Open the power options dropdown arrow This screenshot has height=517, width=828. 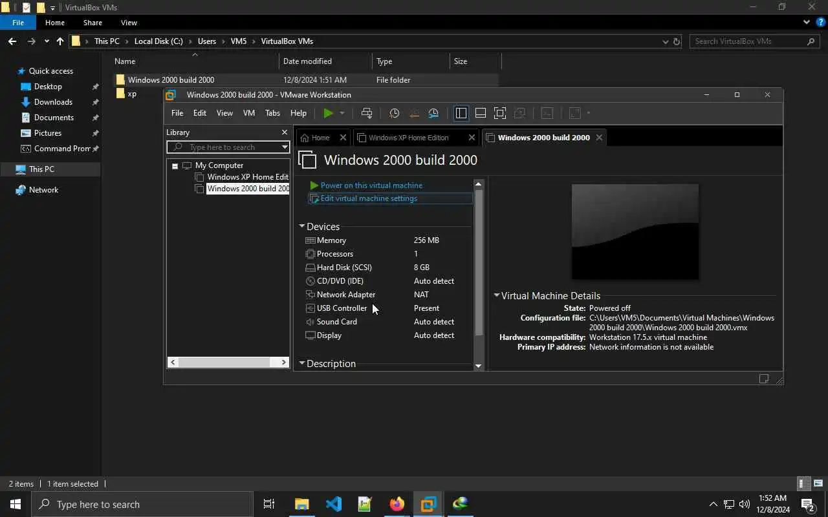[x=342, y=113]
